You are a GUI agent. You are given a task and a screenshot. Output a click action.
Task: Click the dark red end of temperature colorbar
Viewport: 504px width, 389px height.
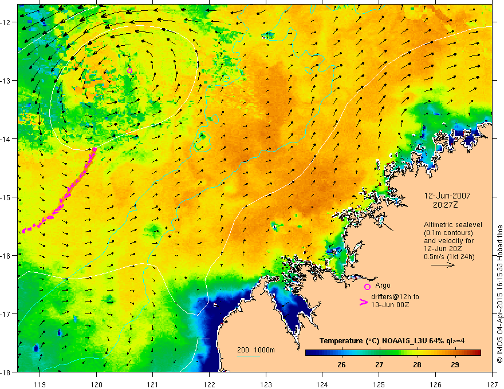pyautogui.click(x=477, y=353)
